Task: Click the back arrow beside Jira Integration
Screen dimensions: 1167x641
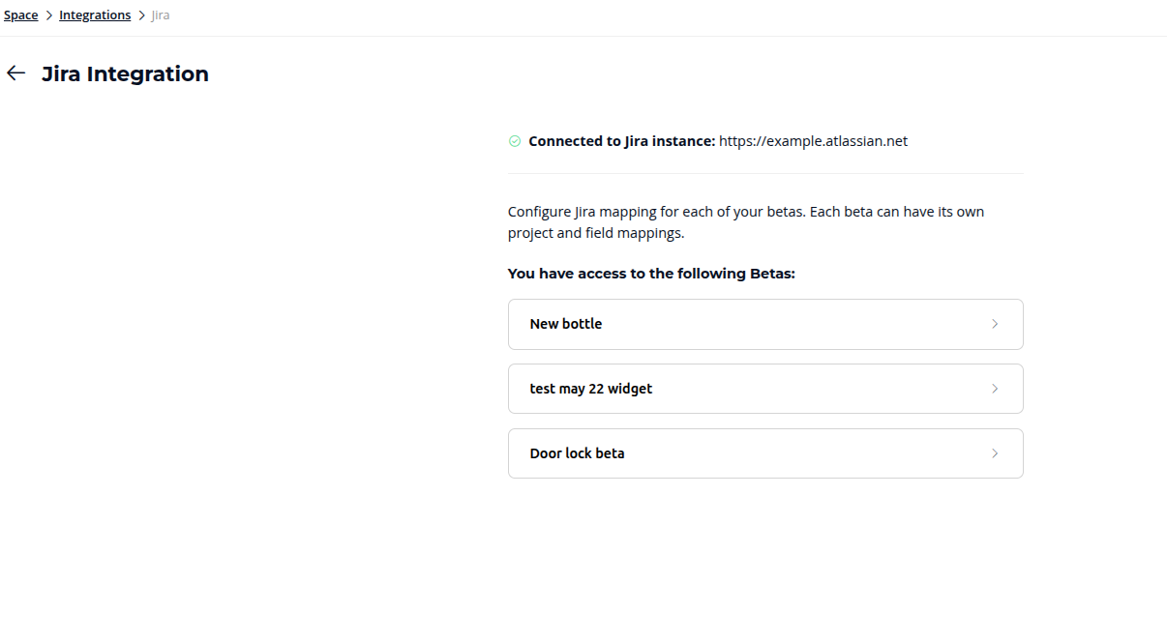Action: pyautogui.click(x=15, y=73)
